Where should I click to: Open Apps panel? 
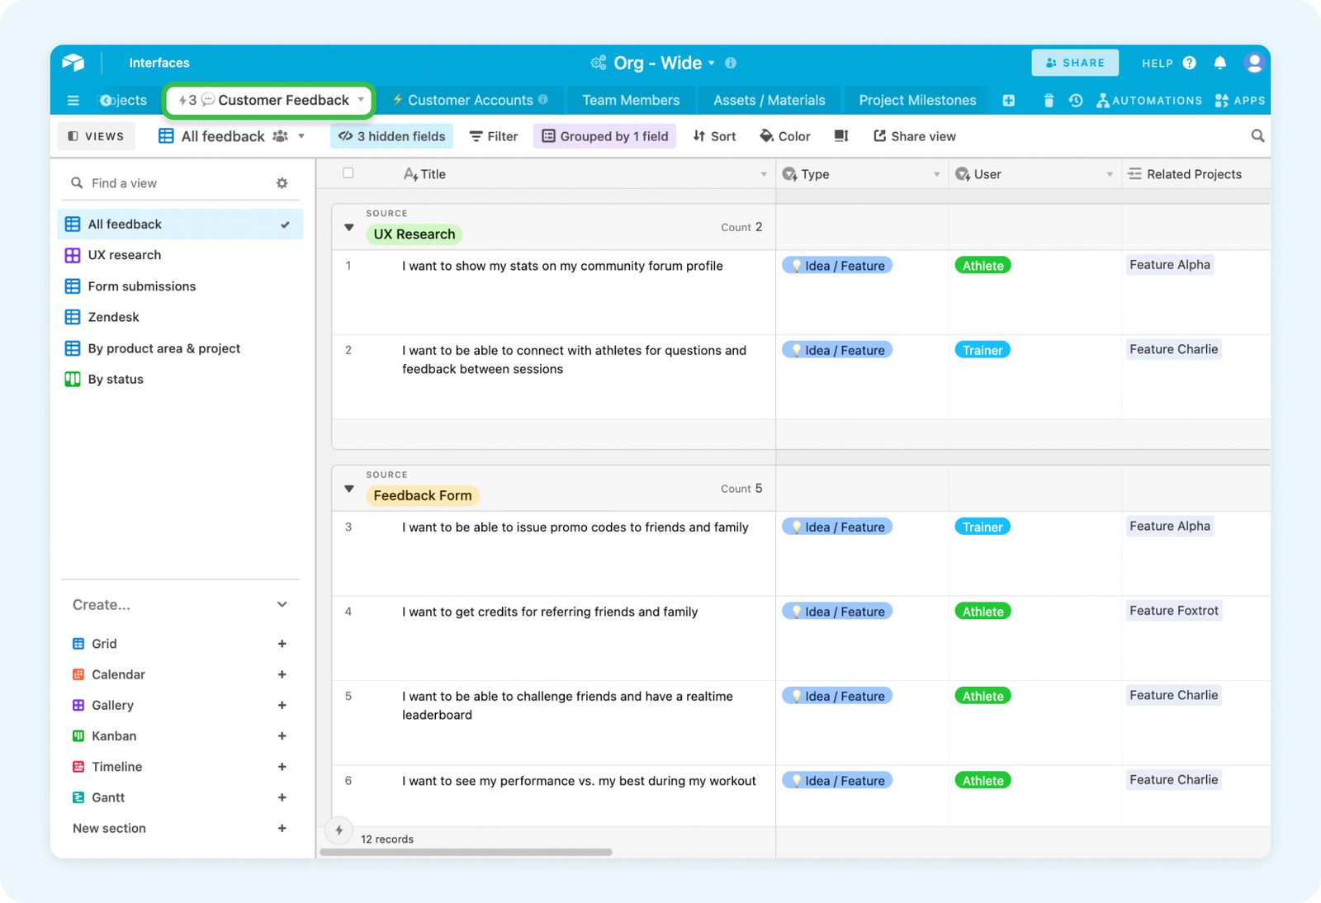[1240, 101]
